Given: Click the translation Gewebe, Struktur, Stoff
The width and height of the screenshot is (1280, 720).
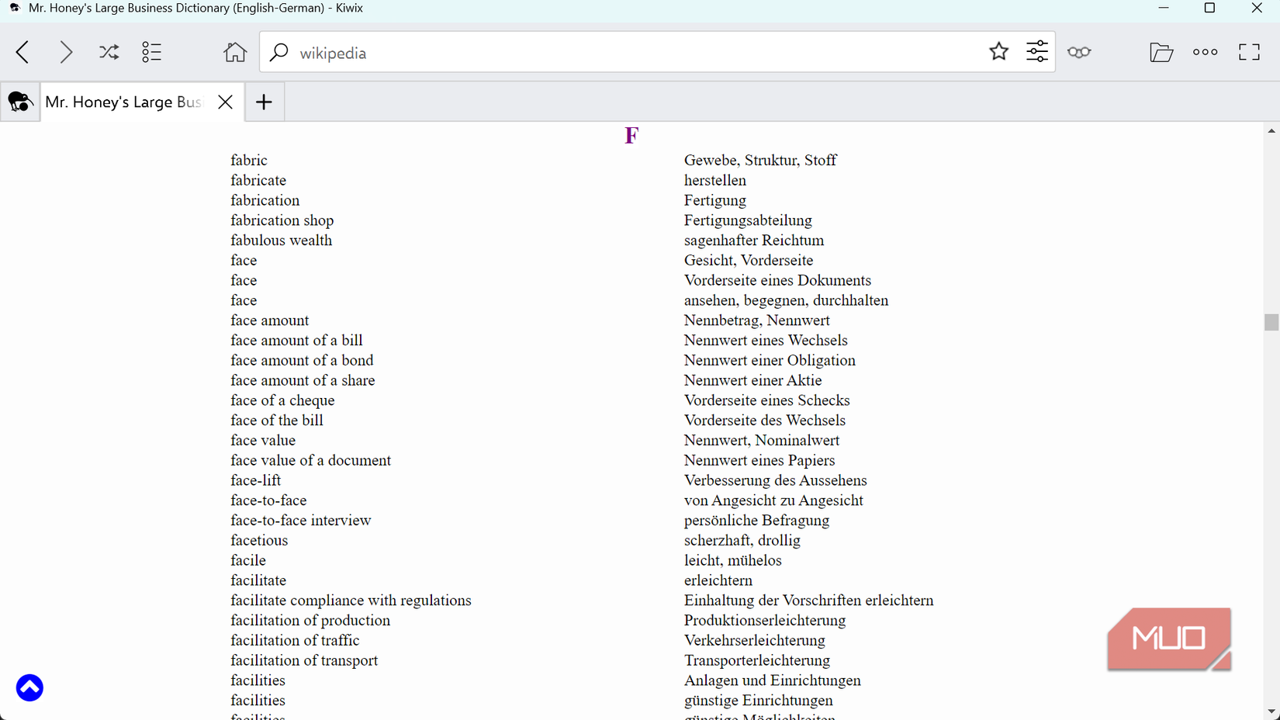Looking at the screenshot, I should point(760,161).
